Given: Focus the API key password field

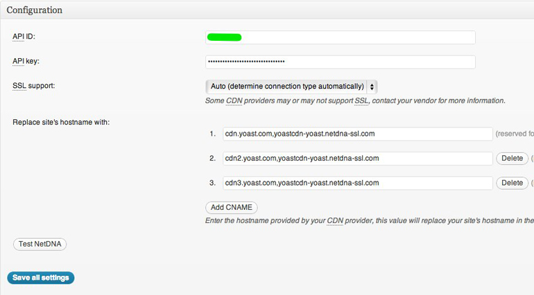Looking at the screenshot, I should (341, 62).
